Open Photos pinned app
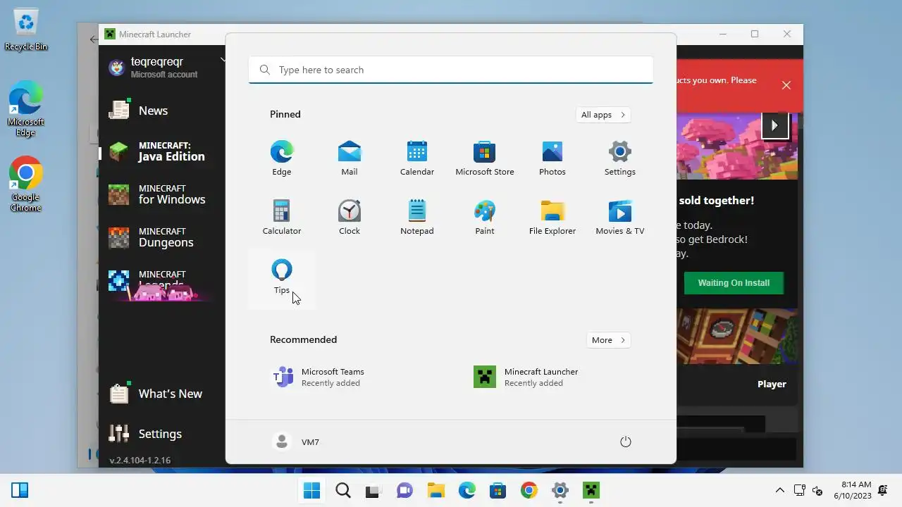The image size is (902, 507). (x=552, y=158)
